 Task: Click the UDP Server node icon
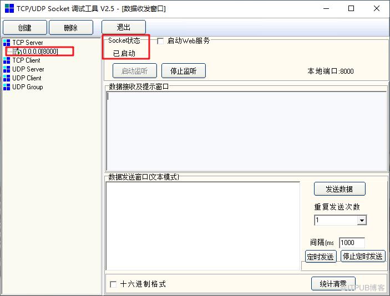point(7,69)
